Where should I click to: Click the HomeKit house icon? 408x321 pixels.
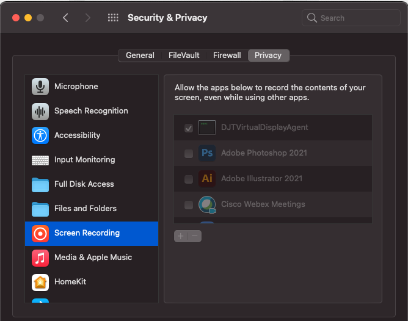point(40,283)
